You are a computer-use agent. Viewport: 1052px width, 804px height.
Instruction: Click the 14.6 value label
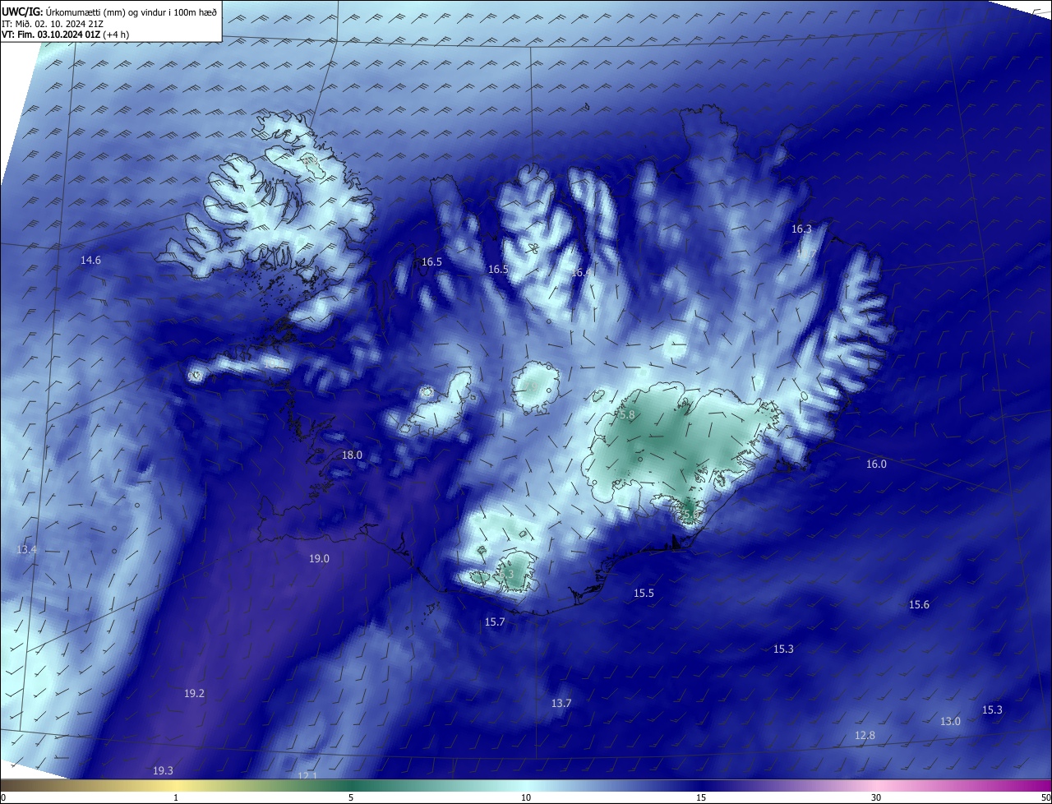90,261
